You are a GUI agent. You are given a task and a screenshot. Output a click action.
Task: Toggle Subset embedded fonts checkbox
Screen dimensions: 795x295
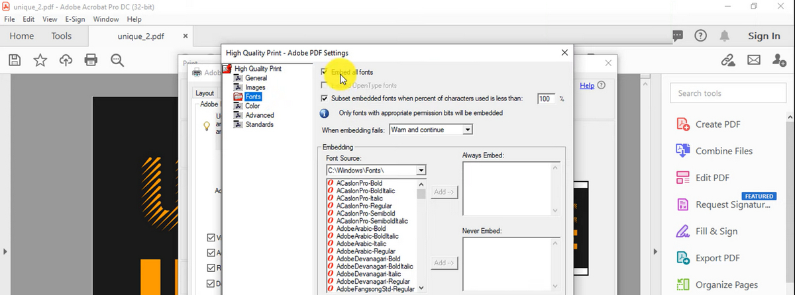pos(324,99)
